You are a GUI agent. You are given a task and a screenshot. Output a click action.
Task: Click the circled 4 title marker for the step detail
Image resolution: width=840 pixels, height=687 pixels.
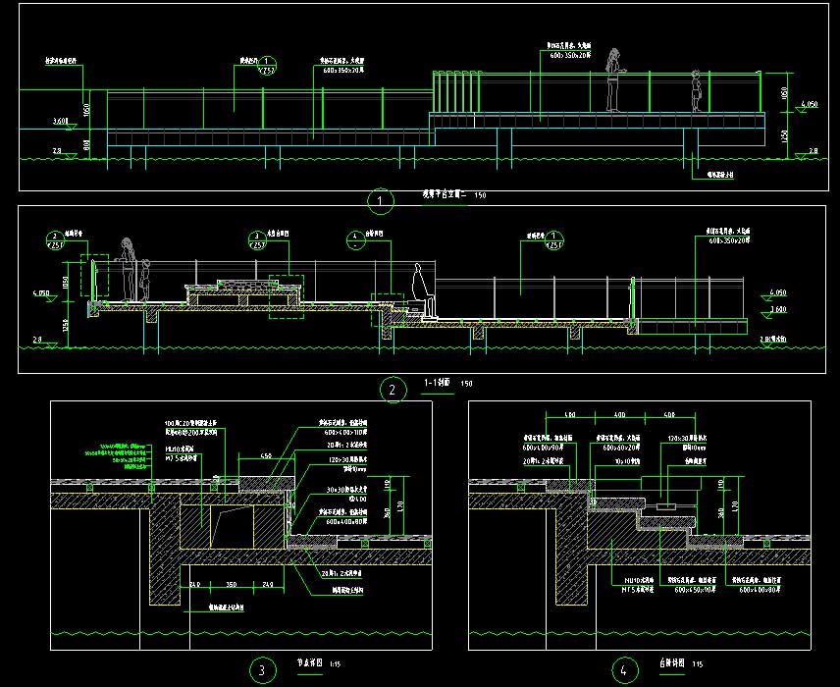click(x=625, y=670)
